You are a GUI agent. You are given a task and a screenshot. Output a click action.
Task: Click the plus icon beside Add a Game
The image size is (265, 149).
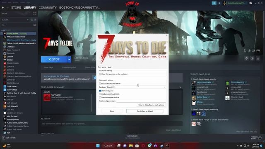(4, 138)
